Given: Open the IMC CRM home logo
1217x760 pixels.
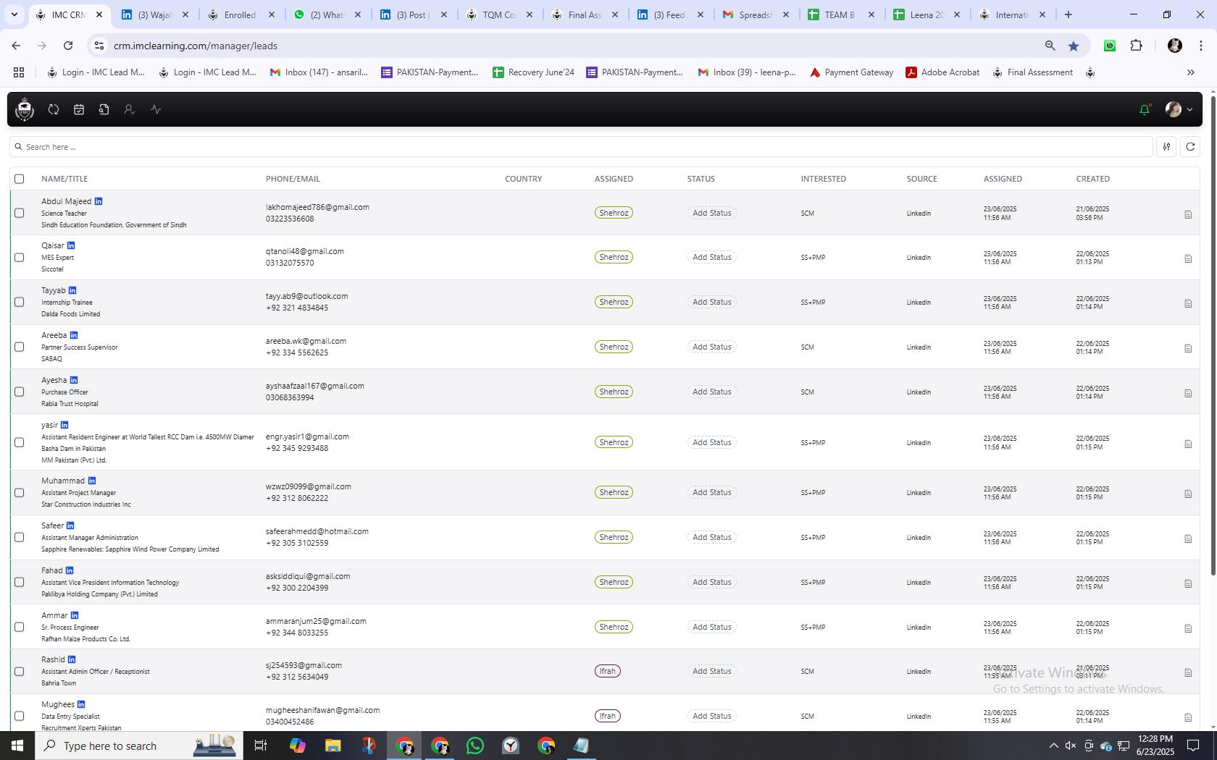Looking at the screenshot, I should [25, 109].
